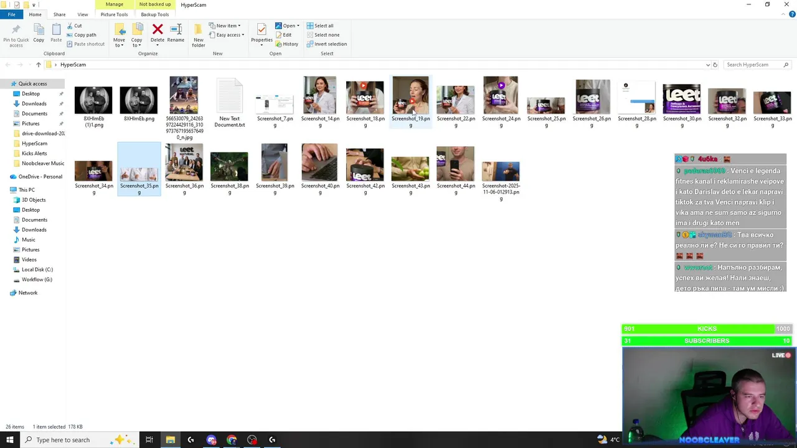Viewport: 797px width, 448px height.
Task: Select the Home ribbon tab
Action: (35, 14)
